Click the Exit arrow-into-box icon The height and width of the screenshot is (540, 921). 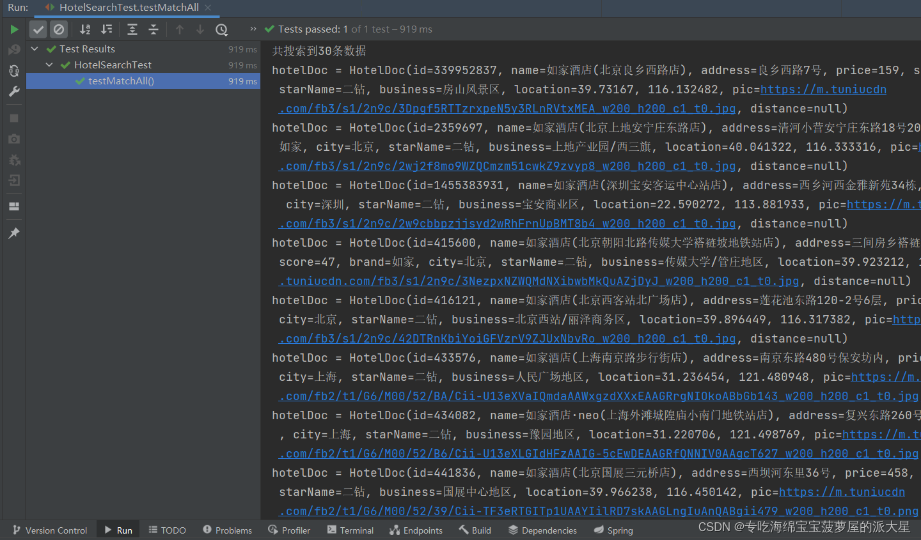tap(14, 180)
